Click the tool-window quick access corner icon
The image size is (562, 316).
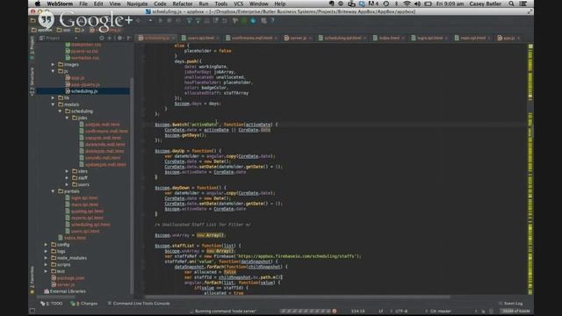pos(32,311)
